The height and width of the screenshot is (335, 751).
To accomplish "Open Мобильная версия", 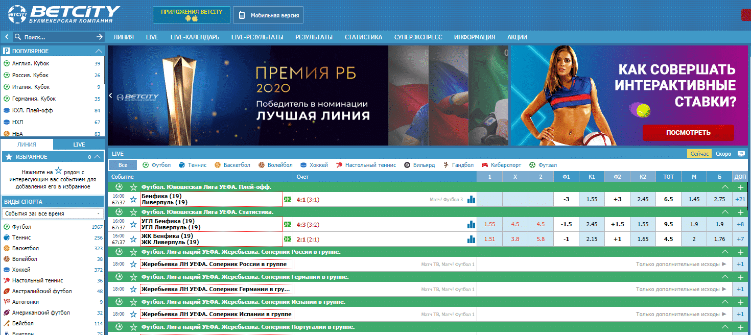I will click(x=268, y=14).
